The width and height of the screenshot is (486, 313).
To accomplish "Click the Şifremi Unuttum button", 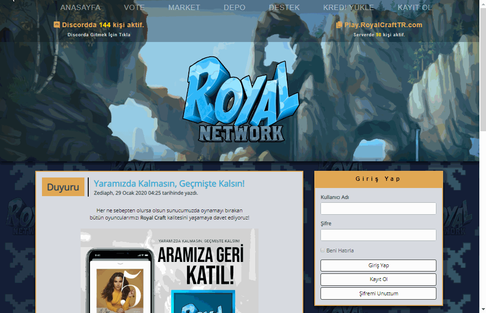I will pos(378,293).
